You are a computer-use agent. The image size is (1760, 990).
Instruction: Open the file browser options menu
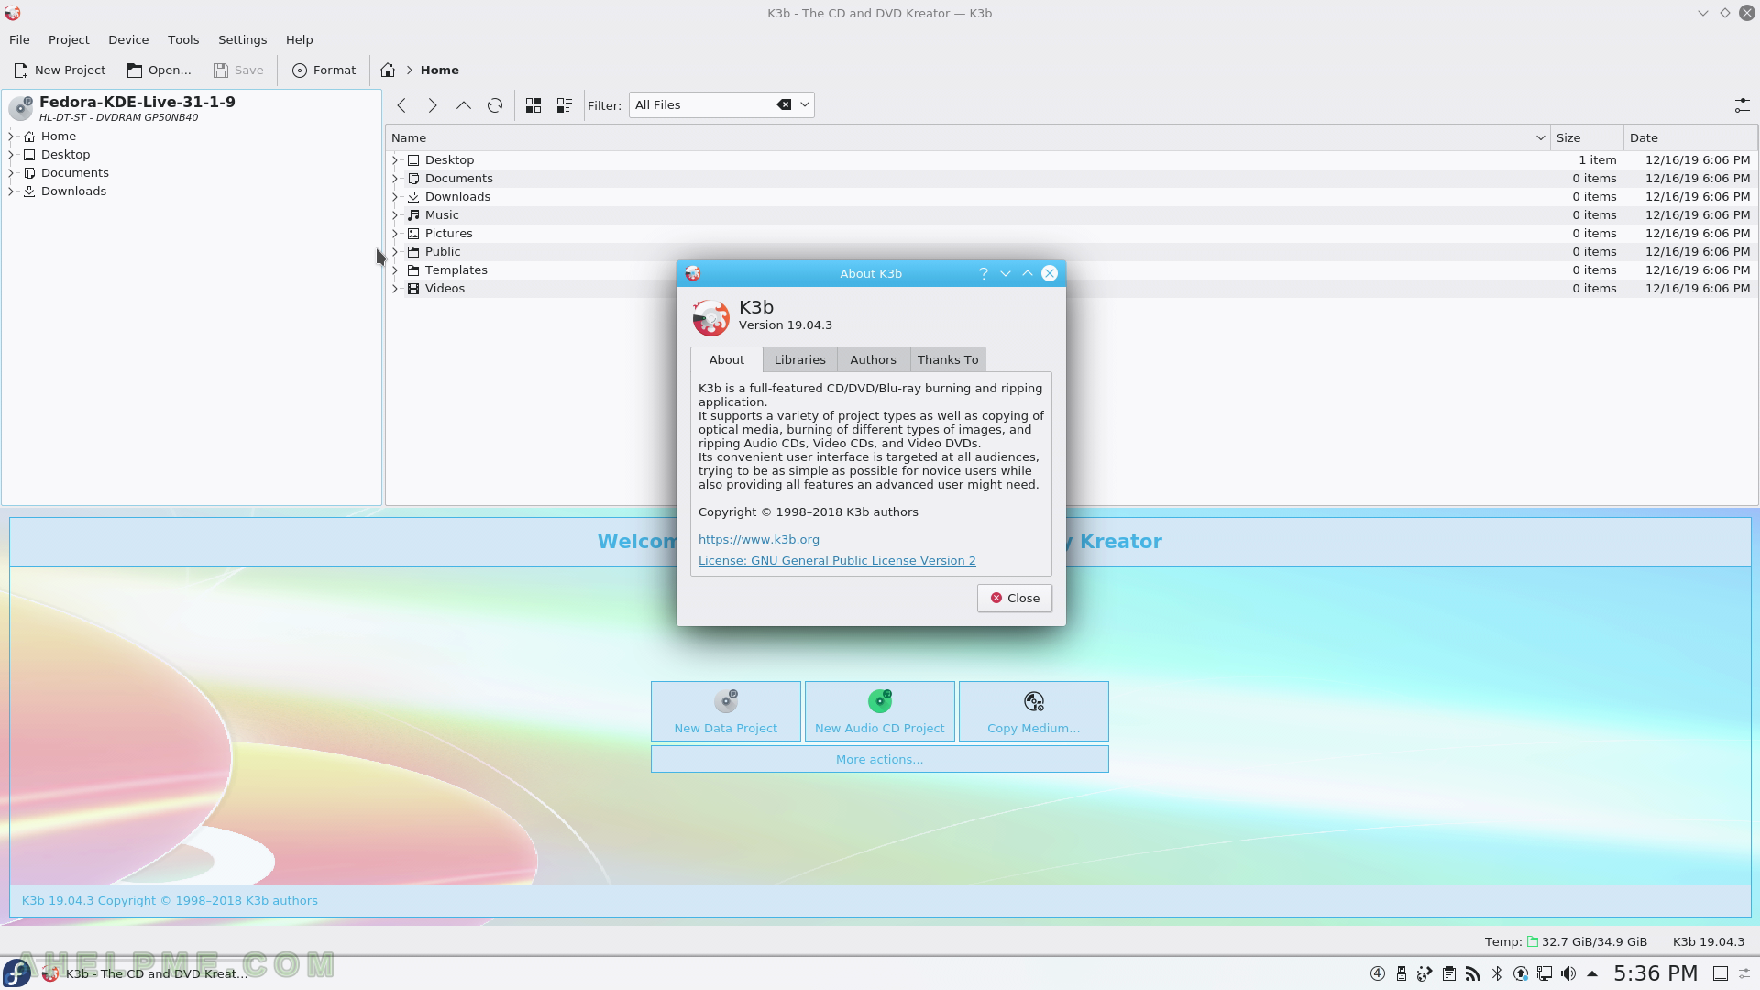(x=1742, y=105)
